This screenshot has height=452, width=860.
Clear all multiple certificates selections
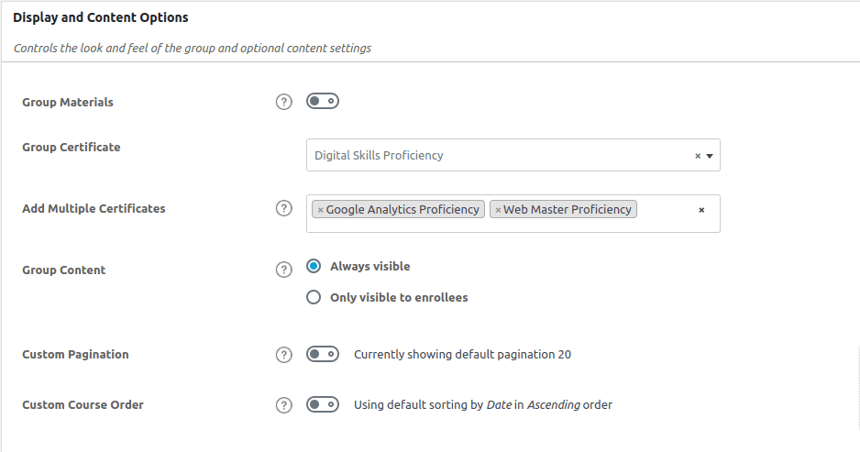point(701,210)
